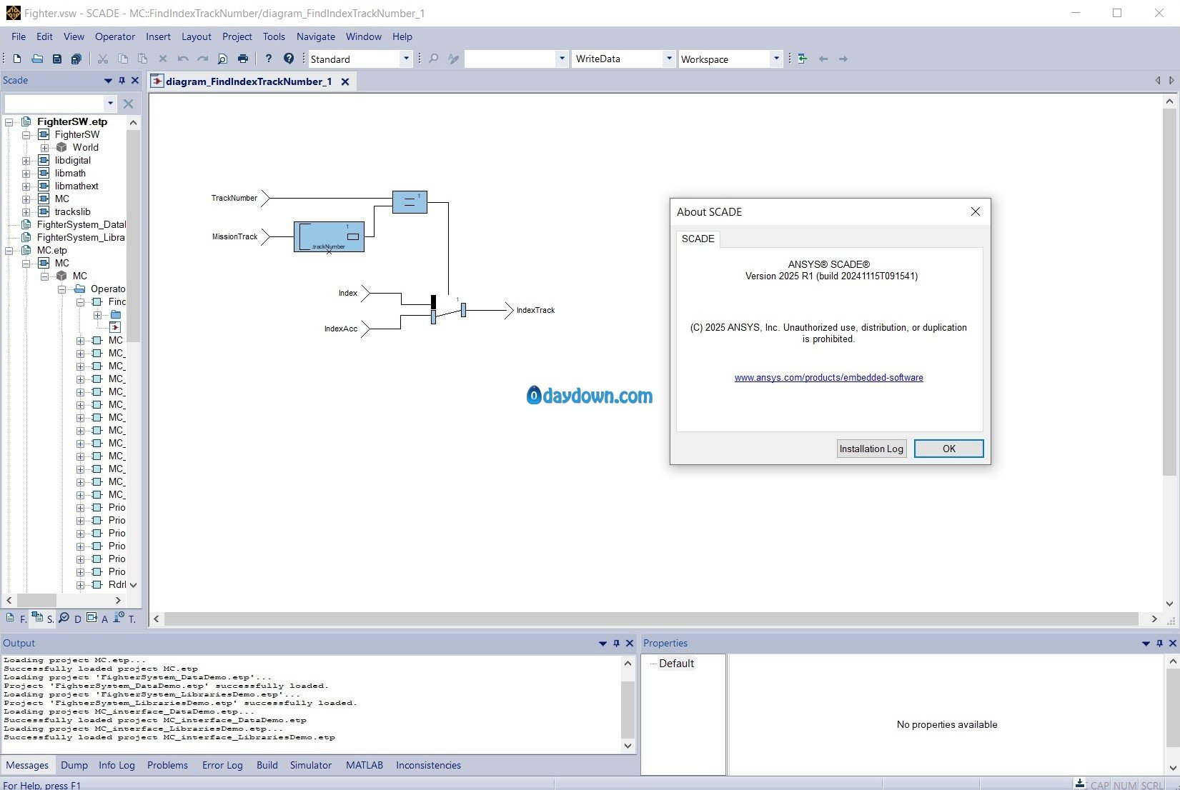Select the MissionTrack input in diagram
1180x790 pixels.
[x=240, y=236]
